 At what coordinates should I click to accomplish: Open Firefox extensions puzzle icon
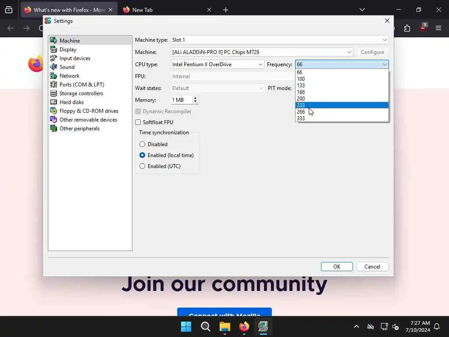(407, 28)
